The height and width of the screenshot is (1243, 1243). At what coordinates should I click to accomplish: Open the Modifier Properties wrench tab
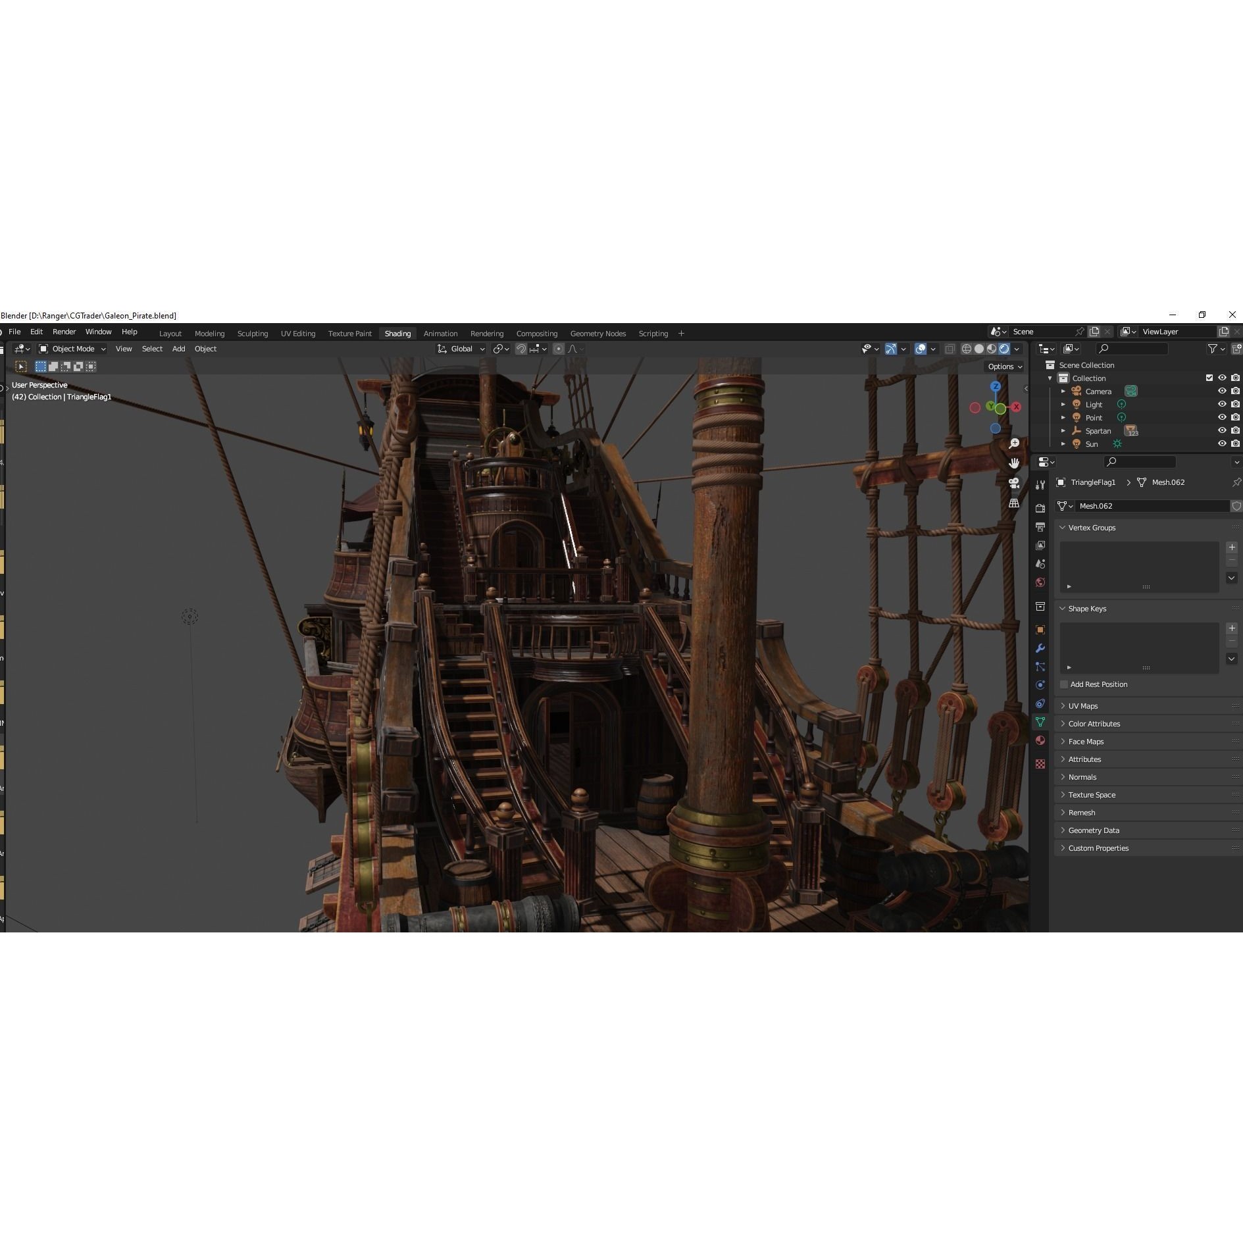coord(1040,646)
